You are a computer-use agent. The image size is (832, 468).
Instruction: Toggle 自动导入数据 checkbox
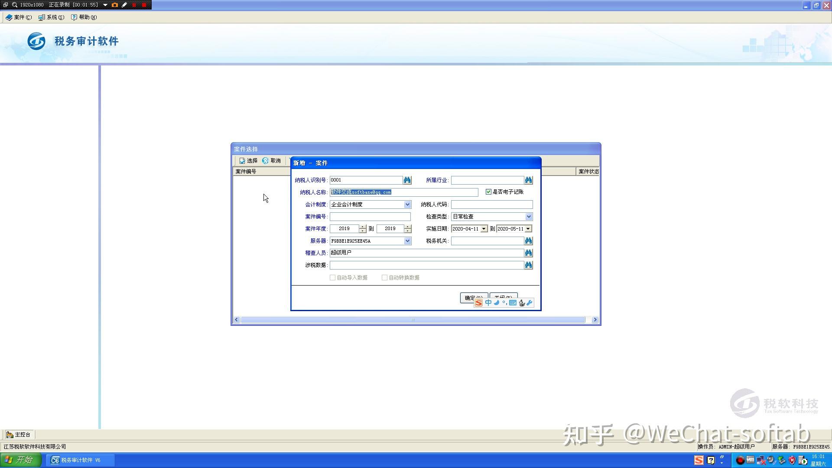tap(332, 278)
